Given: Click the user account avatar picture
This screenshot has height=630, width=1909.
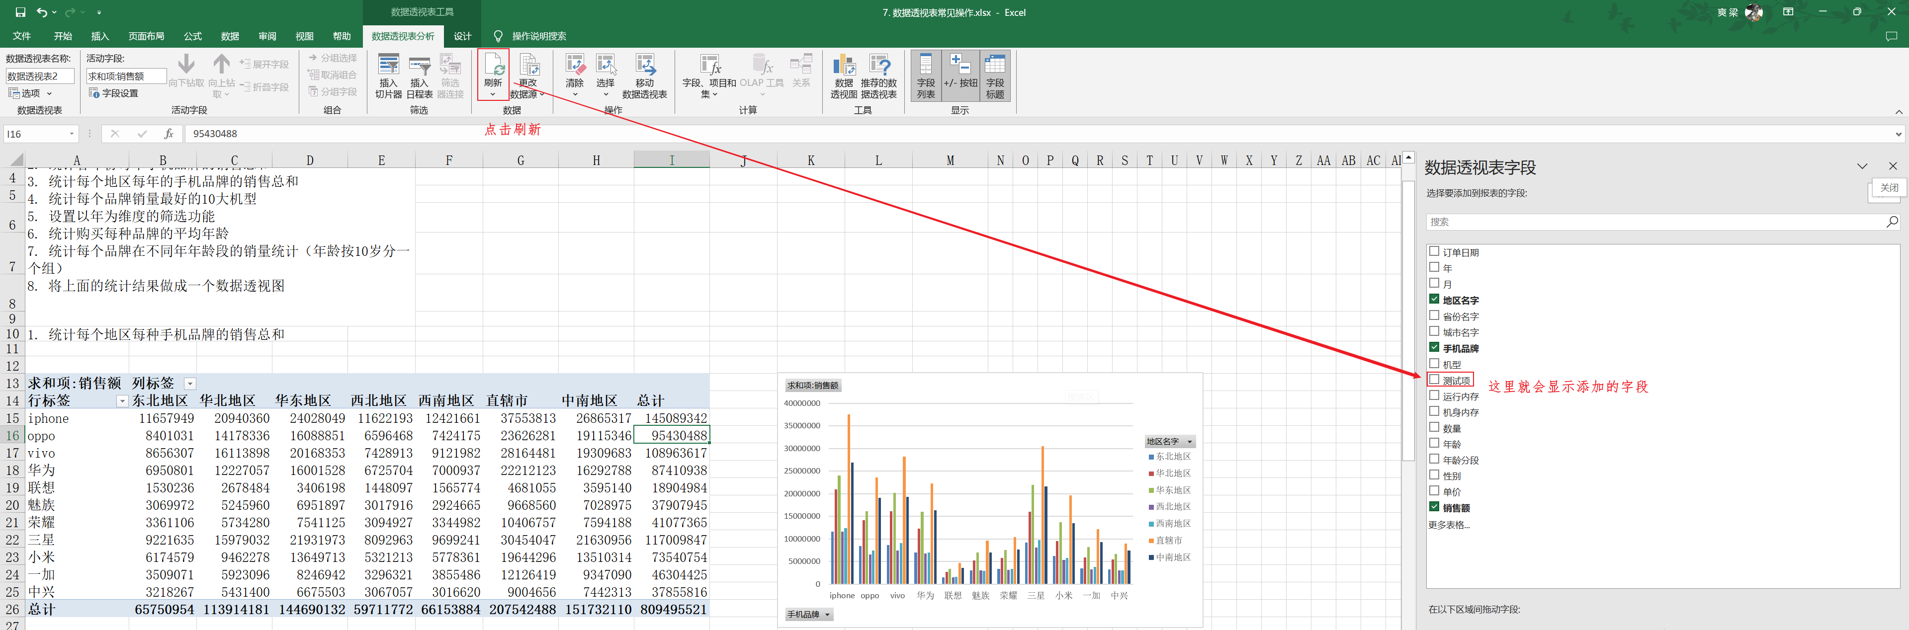Looking at the screenshot, I should pos(1753,12).
